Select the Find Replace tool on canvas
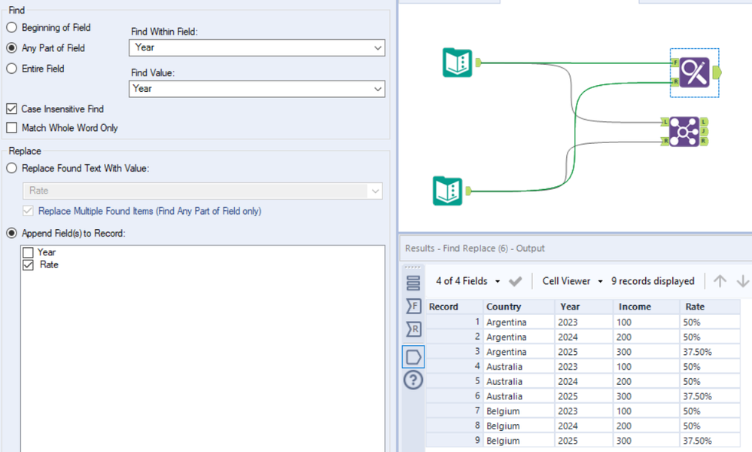The height and width of the screenshot is (452, 752). [x=695, y=72]
